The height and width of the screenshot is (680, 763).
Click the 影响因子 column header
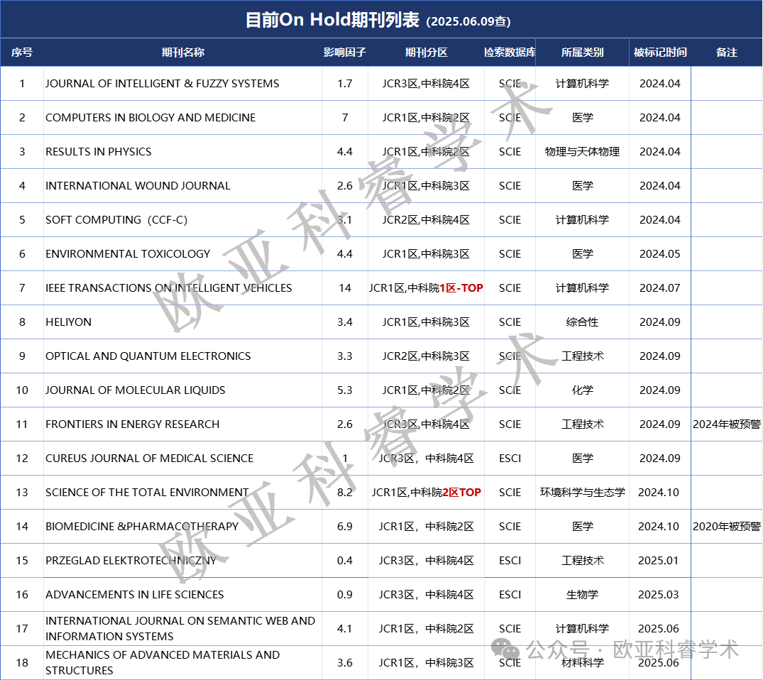point(345,52)
